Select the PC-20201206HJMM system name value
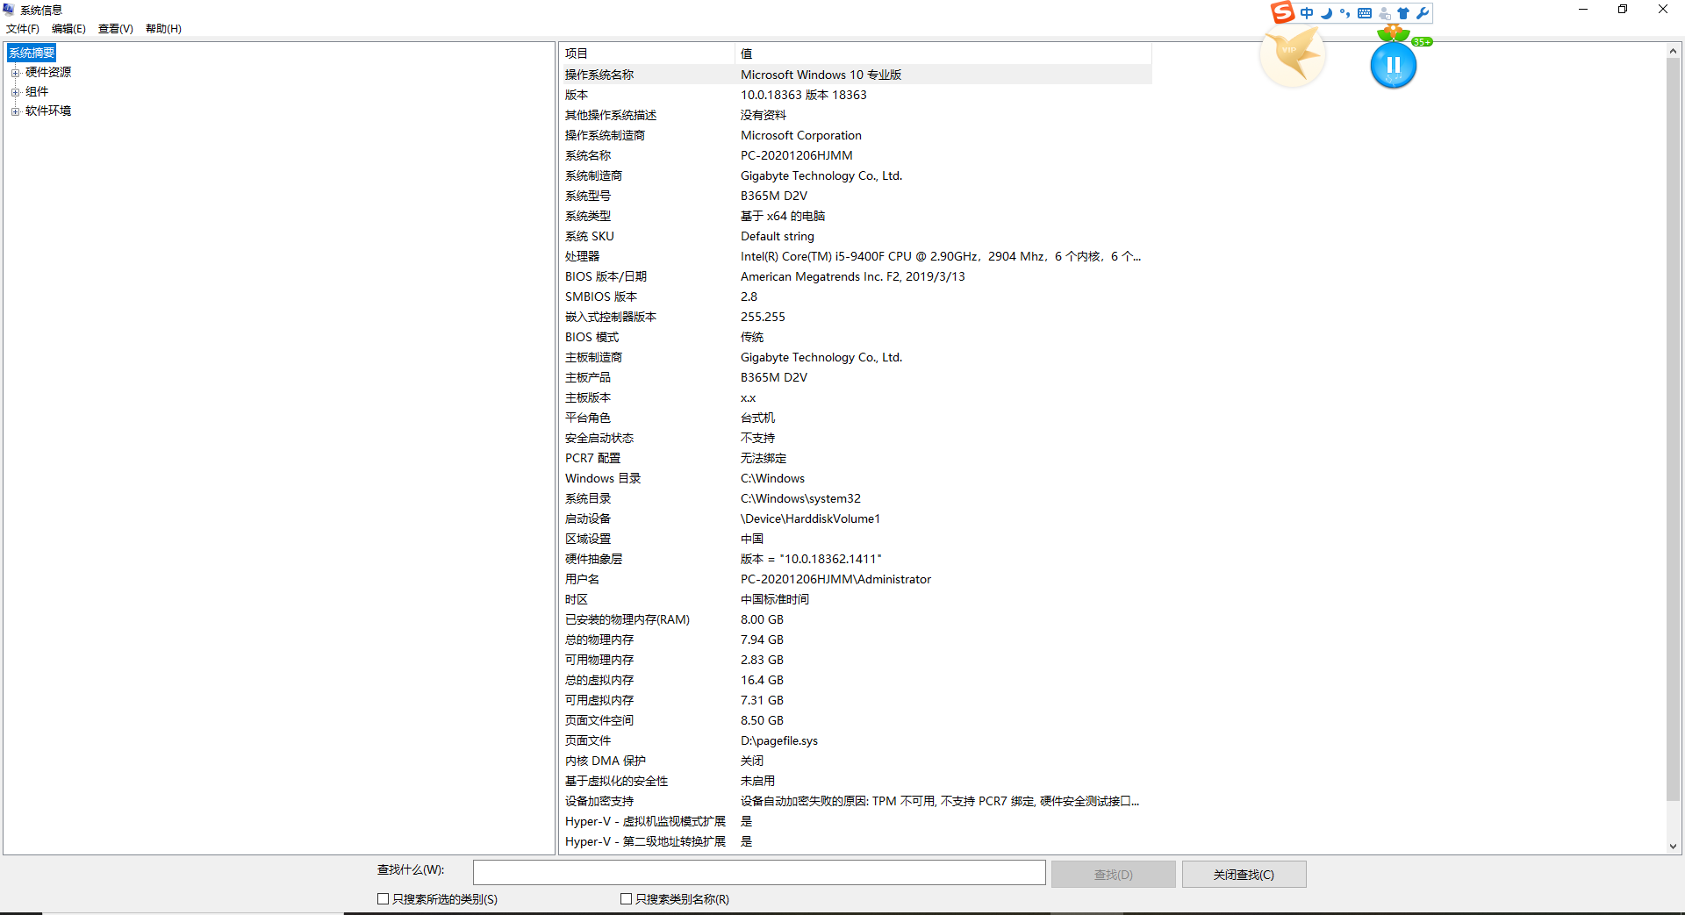 tap(796, 155)
